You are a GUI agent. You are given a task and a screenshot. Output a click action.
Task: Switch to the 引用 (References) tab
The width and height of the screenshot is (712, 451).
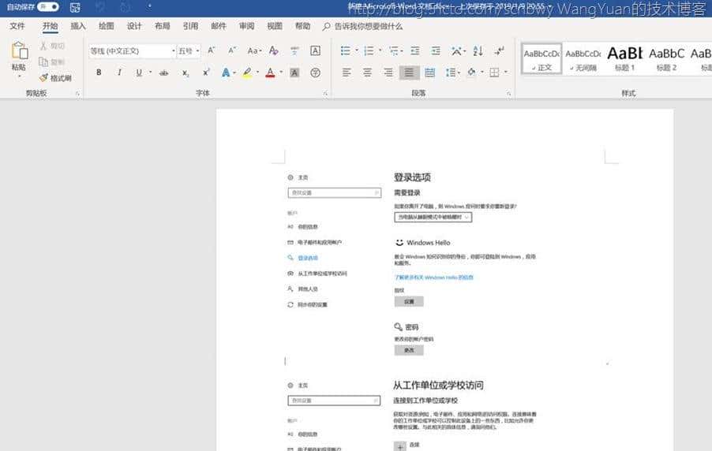pyautogui.click(x=190, y=26)
